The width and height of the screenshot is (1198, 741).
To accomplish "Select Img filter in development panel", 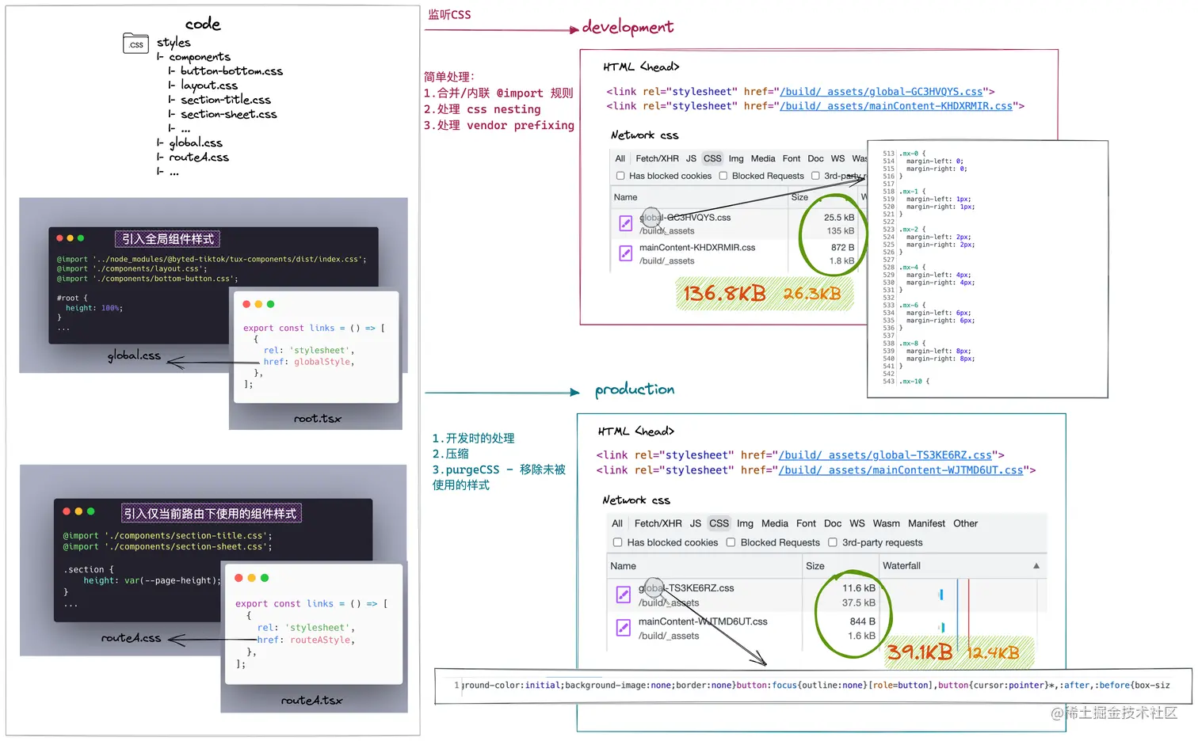I will click(736, 158).
